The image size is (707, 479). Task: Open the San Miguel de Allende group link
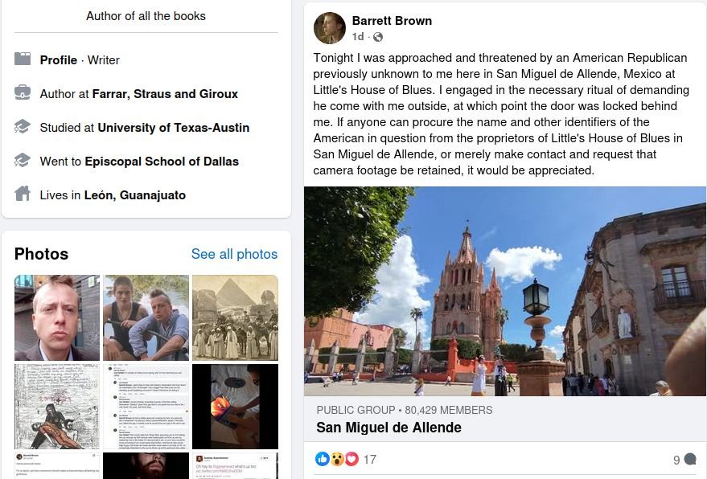point(388,428)
